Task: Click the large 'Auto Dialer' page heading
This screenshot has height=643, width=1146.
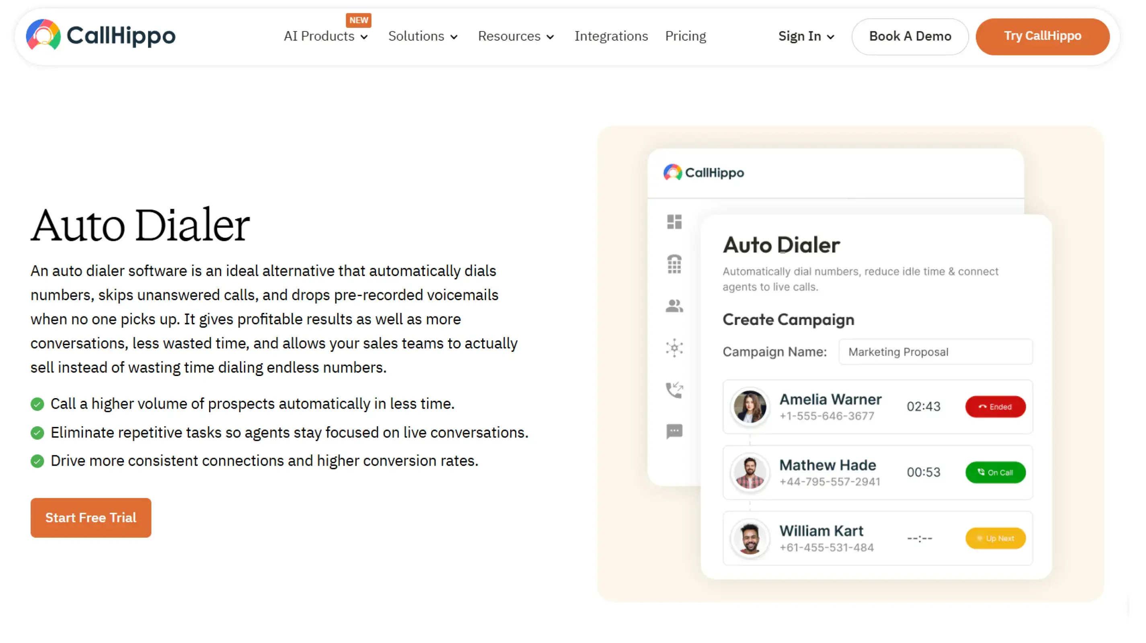Action: pos(140,225)
